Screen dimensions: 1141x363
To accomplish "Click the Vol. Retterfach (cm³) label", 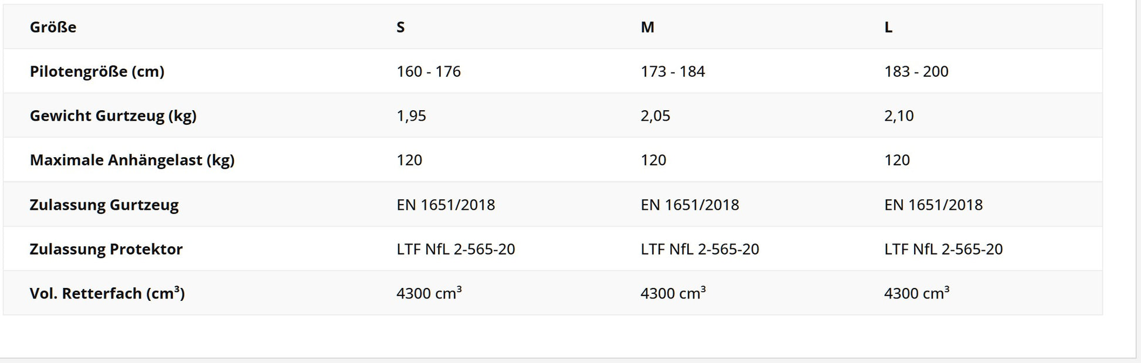I will (x=107, y=293).
